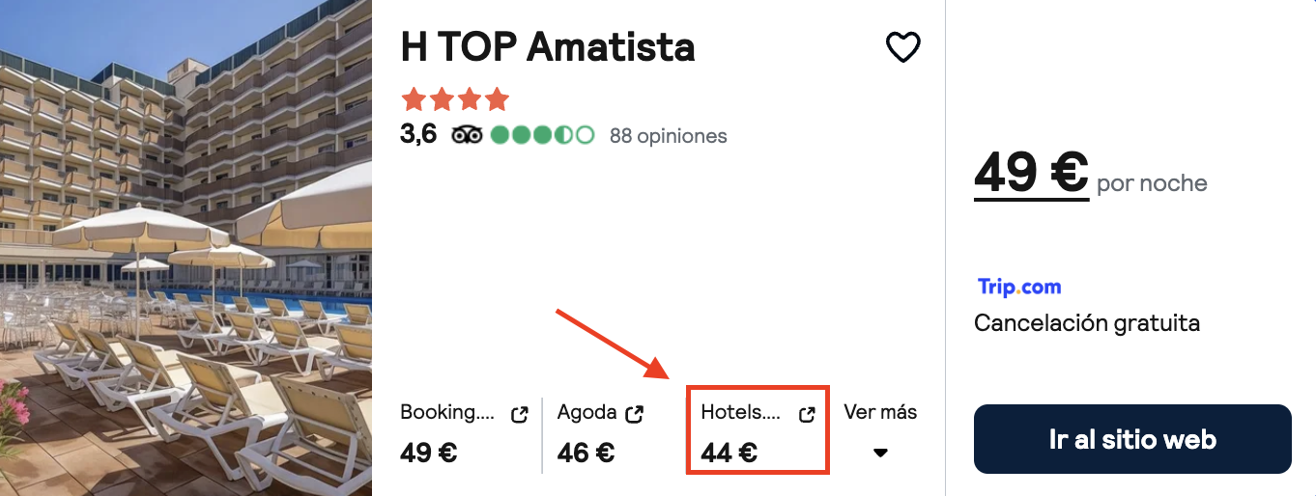The height and width of the screenshot is (496, 1316).
Task: Open the Ver más providers list
Action: point(880,412)
